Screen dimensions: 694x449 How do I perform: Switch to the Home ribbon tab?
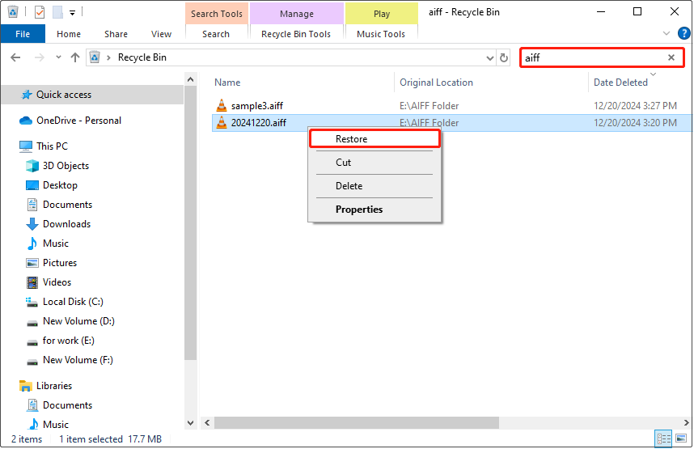click(69, 34)
